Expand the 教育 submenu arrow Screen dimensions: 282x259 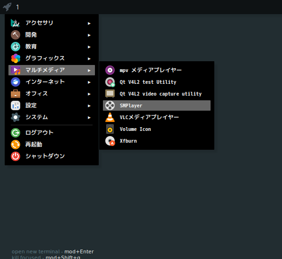[89, 47]
